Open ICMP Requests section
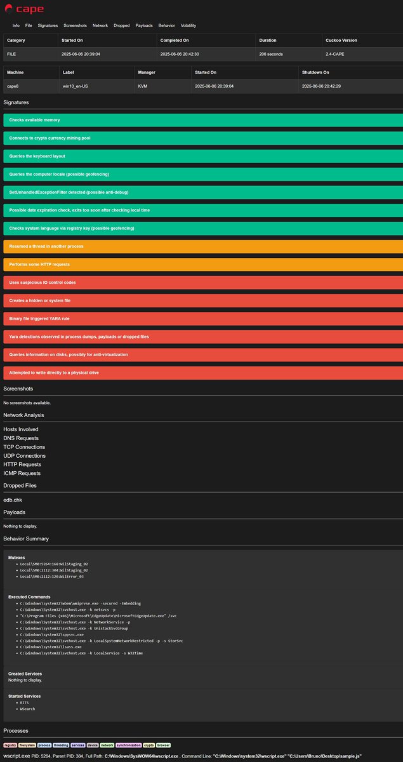This screenshot has width=403, height=762. (22, 473)
